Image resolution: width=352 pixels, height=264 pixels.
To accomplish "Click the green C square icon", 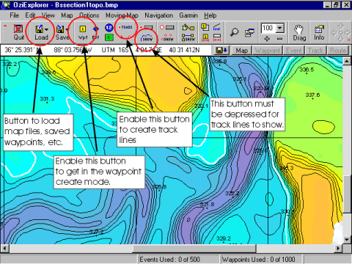I will pos(109,37).
